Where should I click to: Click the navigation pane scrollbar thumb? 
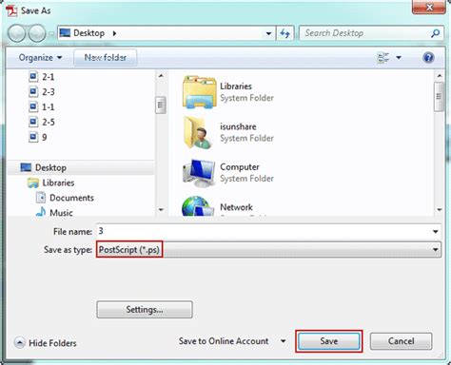tap(161, 105)
